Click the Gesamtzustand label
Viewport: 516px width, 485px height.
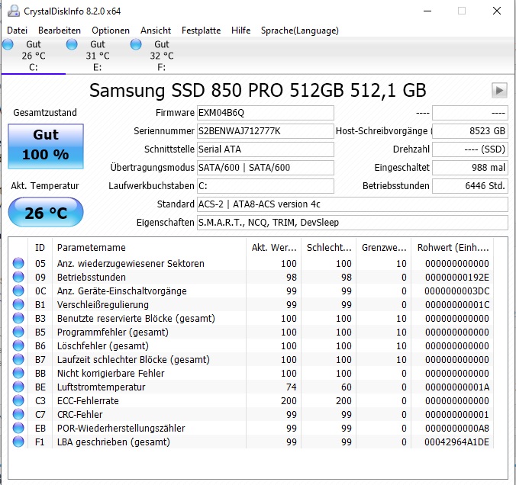coord(45,112)
